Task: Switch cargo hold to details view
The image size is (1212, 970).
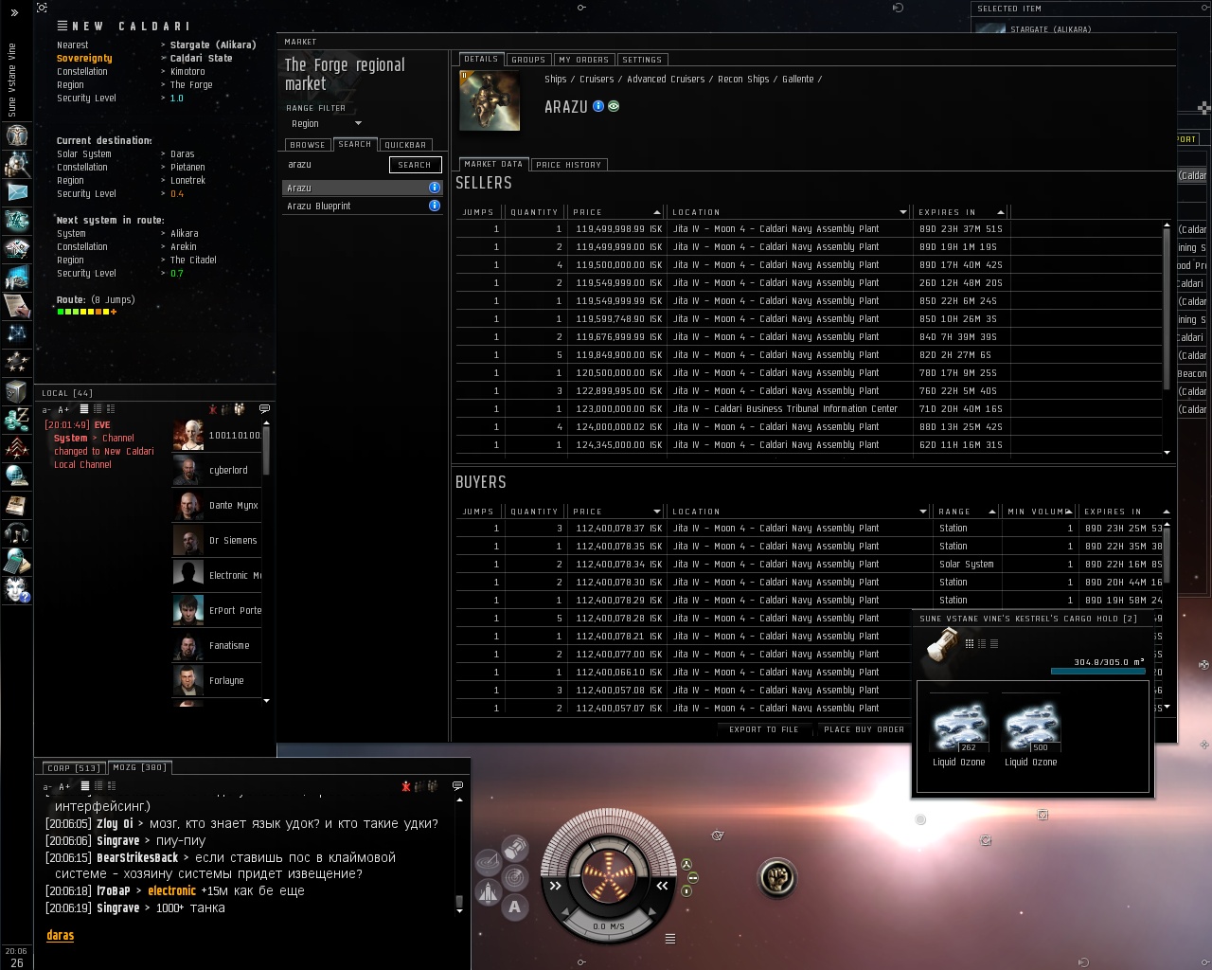Action: pyautogui.click(x=982, y=644)
